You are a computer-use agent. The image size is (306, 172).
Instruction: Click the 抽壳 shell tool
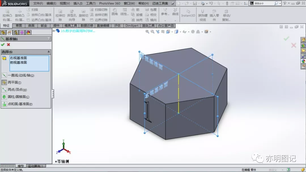tap(137, 20)
